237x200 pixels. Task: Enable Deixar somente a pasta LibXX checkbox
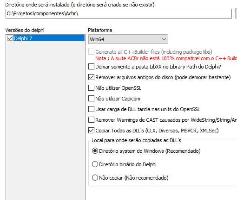91,67
